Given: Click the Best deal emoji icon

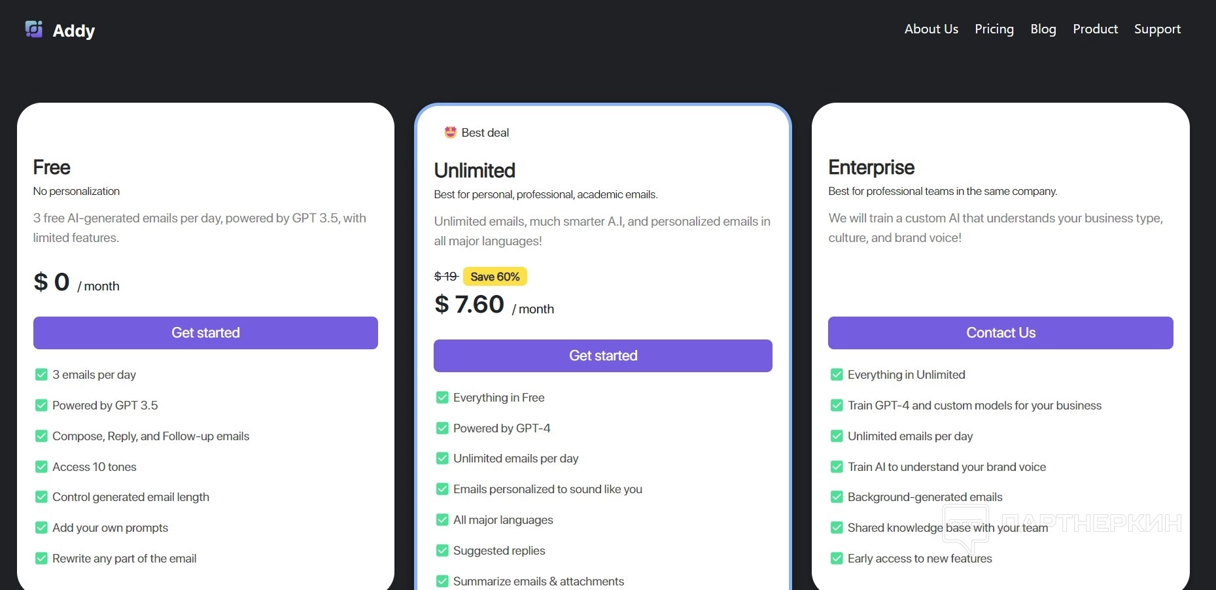Looking at the screenshot, I should 450,132.
